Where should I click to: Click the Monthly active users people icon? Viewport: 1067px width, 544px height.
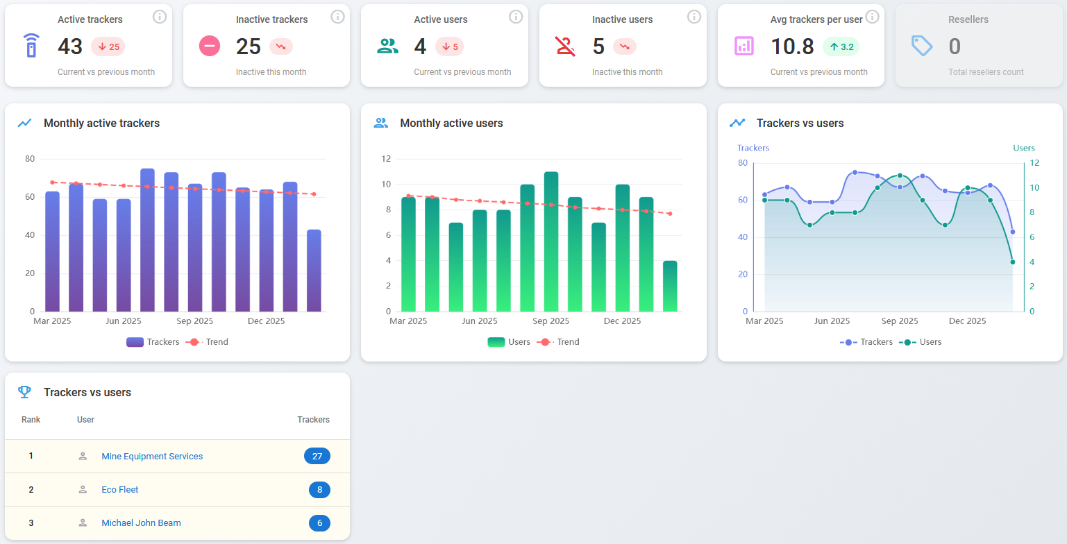coord(381,124)
